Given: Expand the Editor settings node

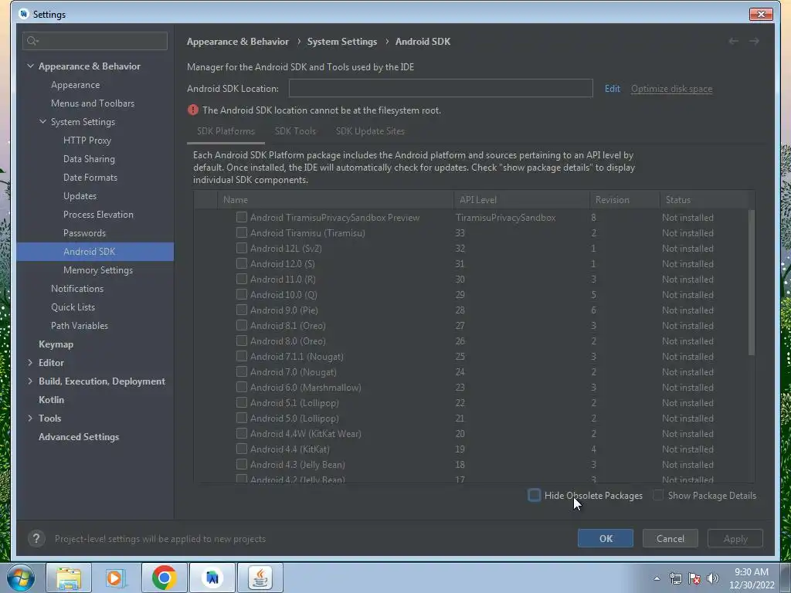Looking at the screenshot, I should click(30, 363).
